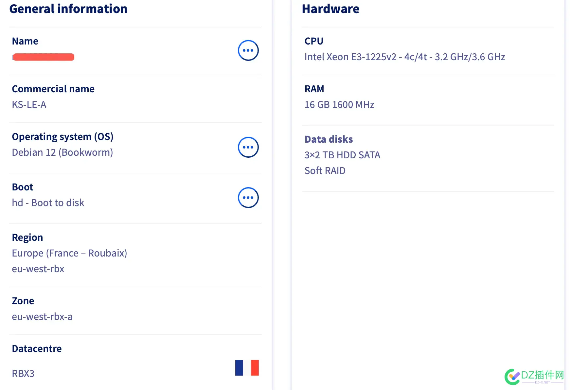570x390 pixels.
Task: Click the hd - Boot to disk value
Action: (48, 203)
